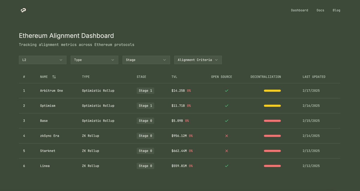The height and width of the screenshot is (191, 360).
Task: Click the Stage 1 badge for Optimism
Action: coord(145,106)
